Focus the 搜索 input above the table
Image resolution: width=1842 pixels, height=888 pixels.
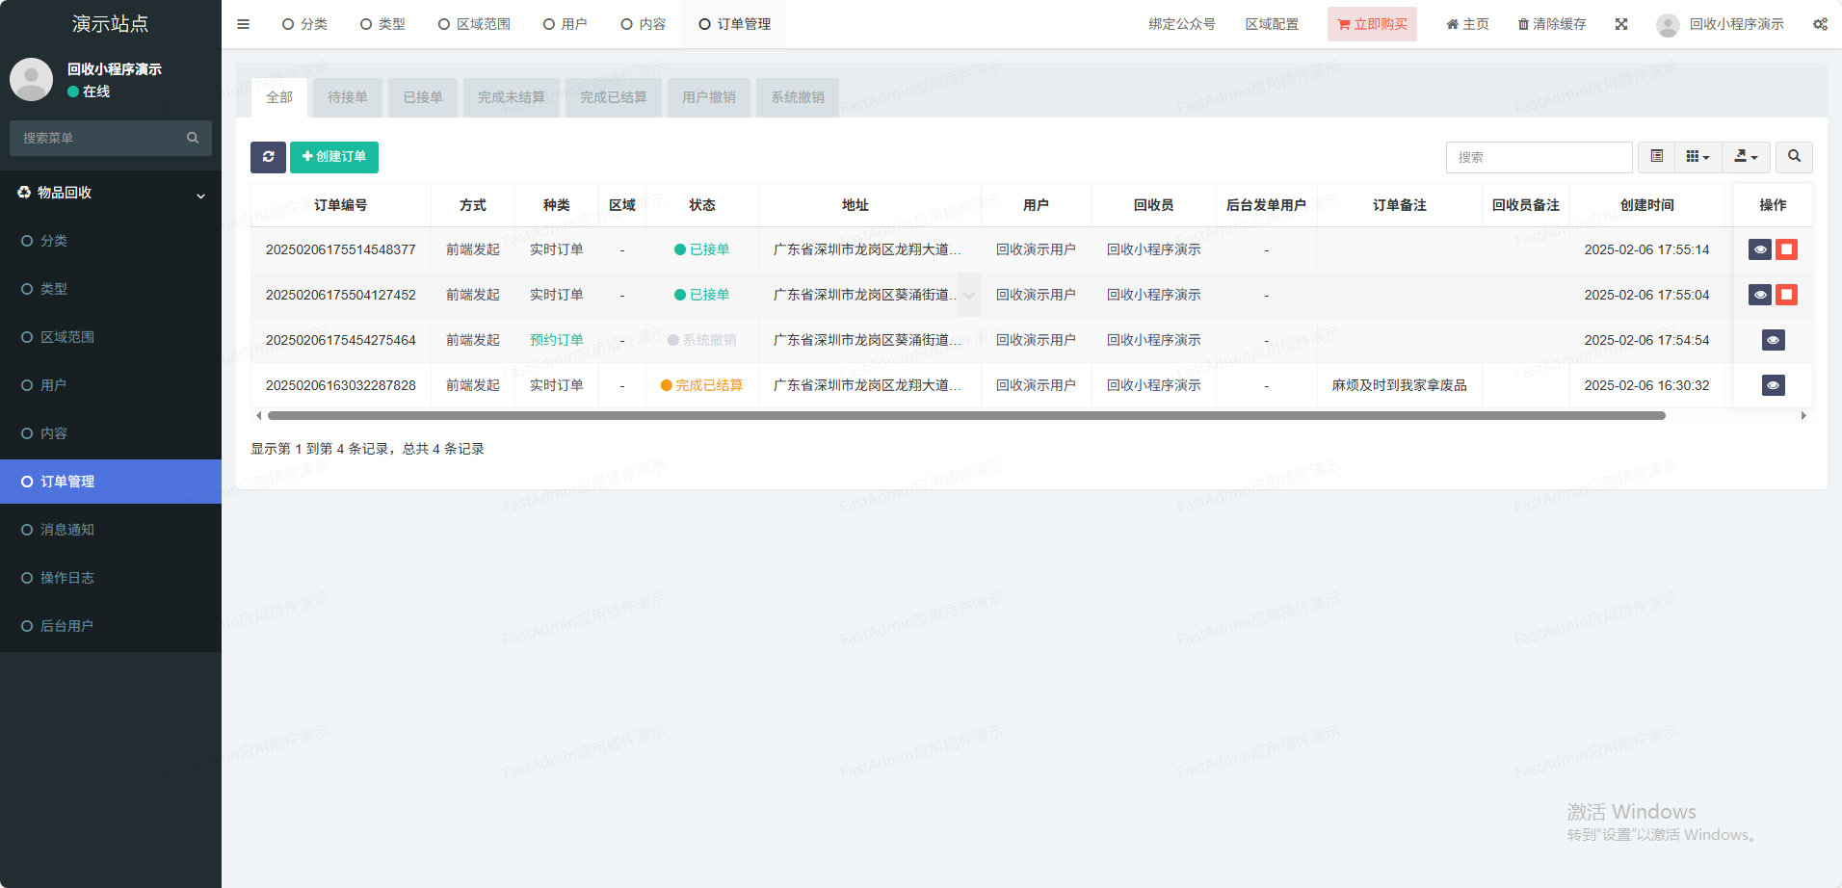1539,157
